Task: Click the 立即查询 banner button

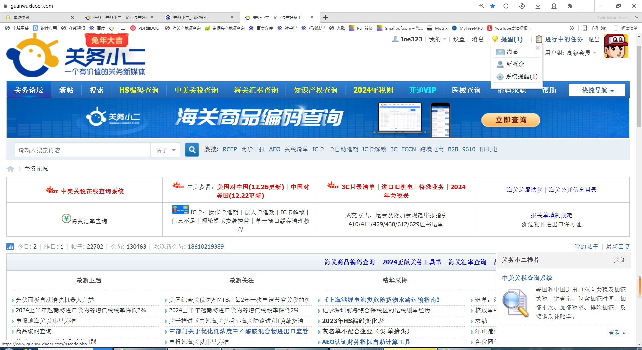Action: pos(511,120)
